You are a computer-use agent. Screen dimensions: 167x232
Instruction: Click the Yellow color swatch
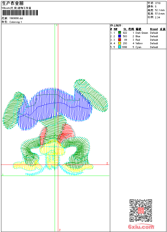[x=120, y=43]
